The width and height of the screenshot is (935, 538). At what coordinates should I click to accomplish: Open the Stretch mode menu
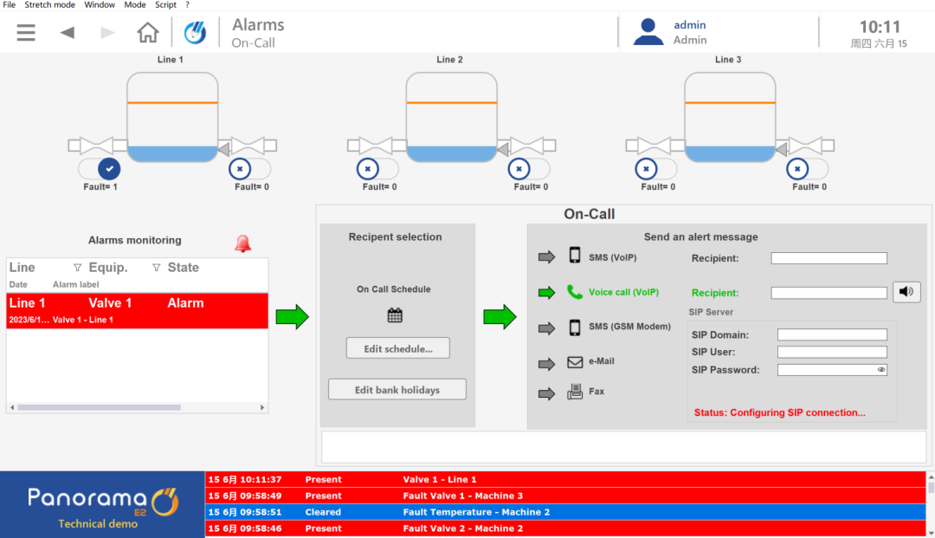point(49,5)
